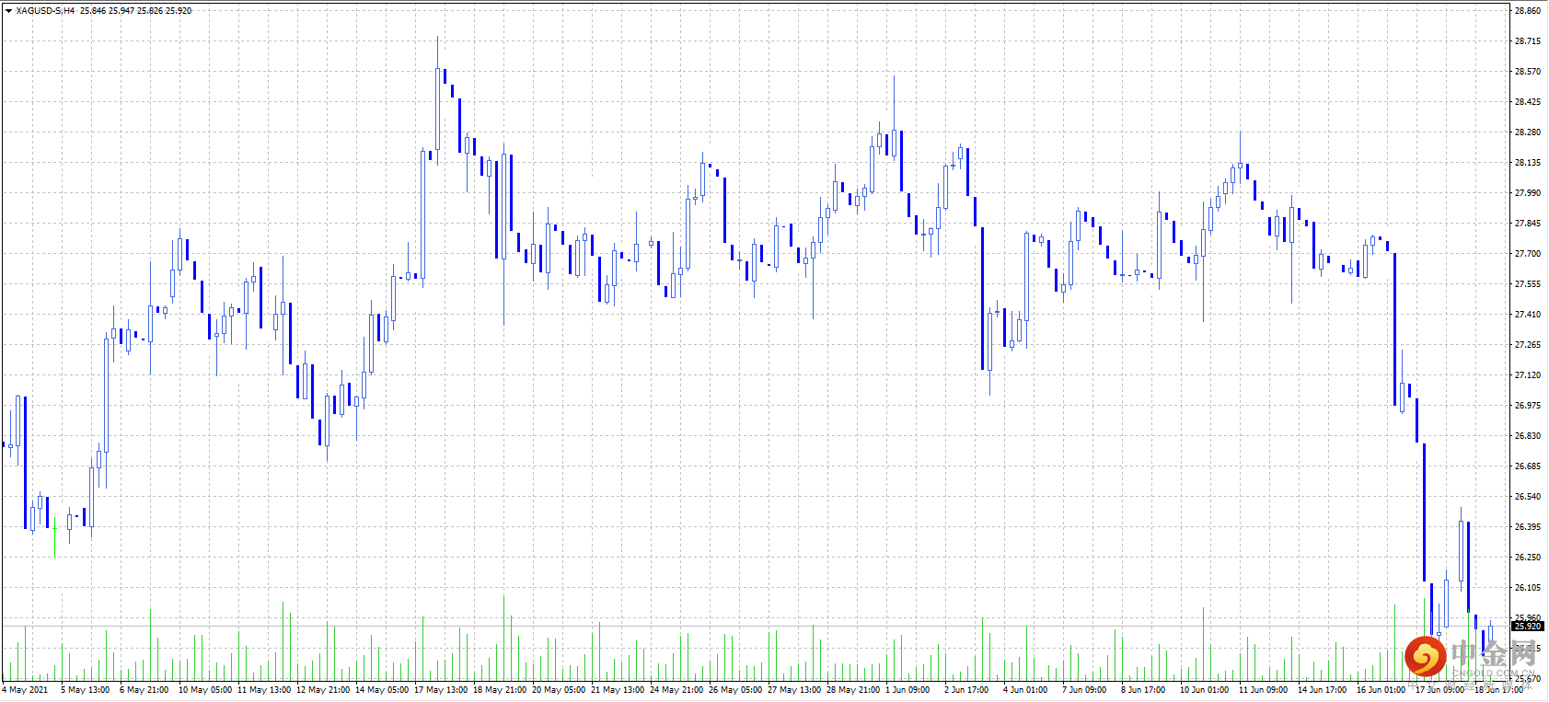
Task: Click the 27.990 price axis label
Action: (x=1528, y=193)
